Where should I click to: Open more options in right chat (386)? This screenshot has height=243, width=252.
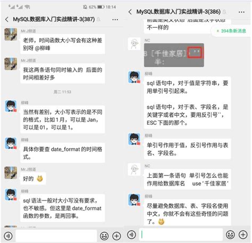tap(241, 12)
